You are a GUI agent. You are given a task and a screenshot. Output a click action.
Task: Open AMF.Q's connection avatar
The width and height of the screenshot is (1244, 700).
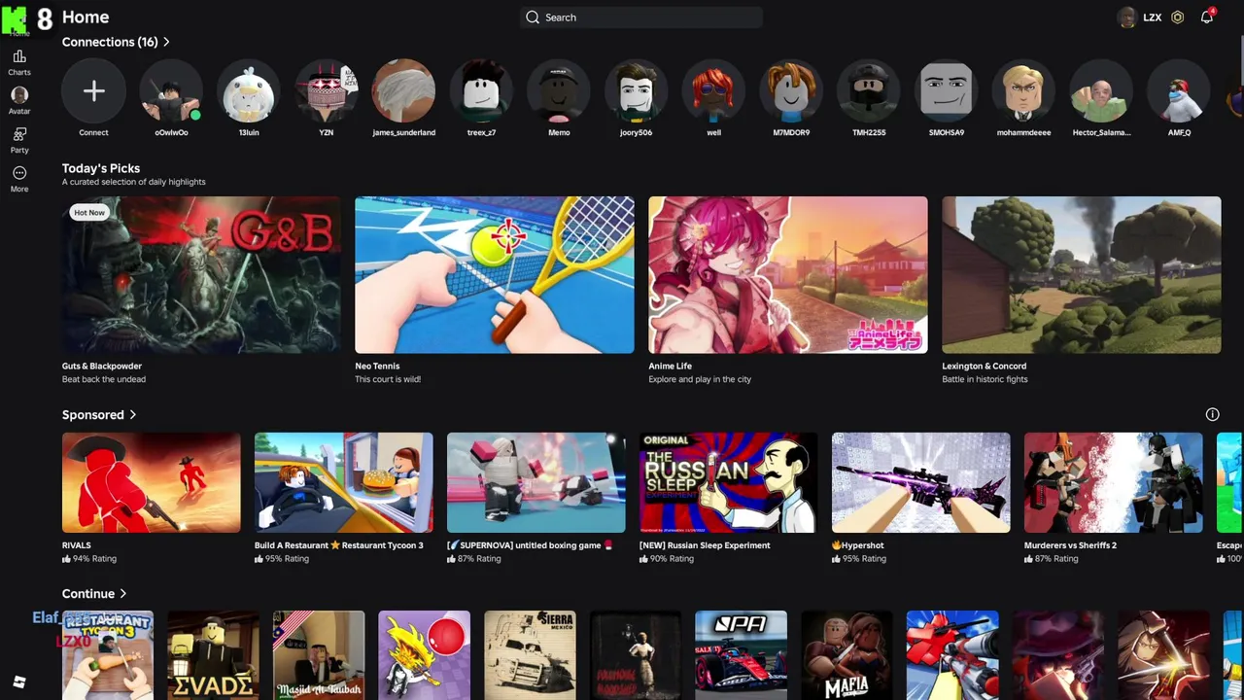1179,91
